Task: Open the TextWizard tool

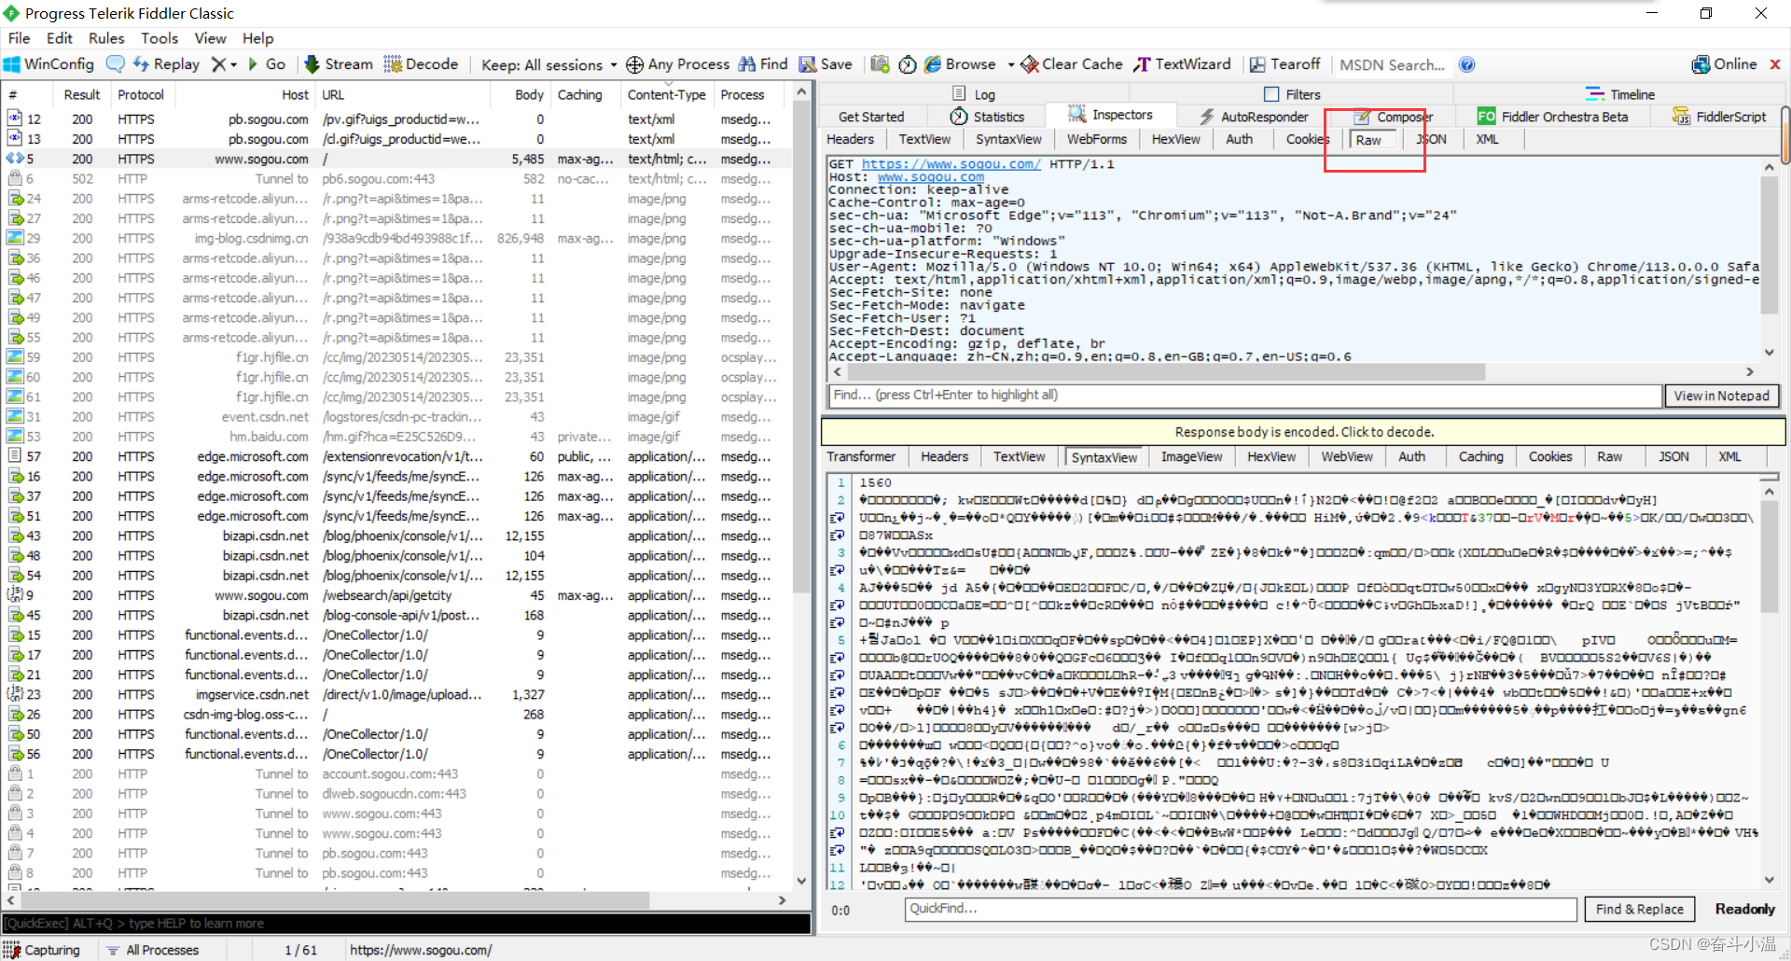Action: [x=1182, y=64]
